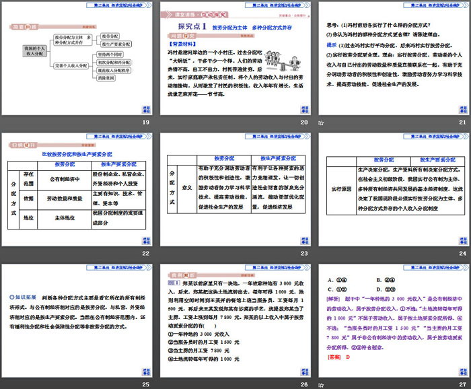Click the 完善个人收入分配 node on slide 19
The height and width of the screenshot is (389, 471).
(x=71, y=65)
